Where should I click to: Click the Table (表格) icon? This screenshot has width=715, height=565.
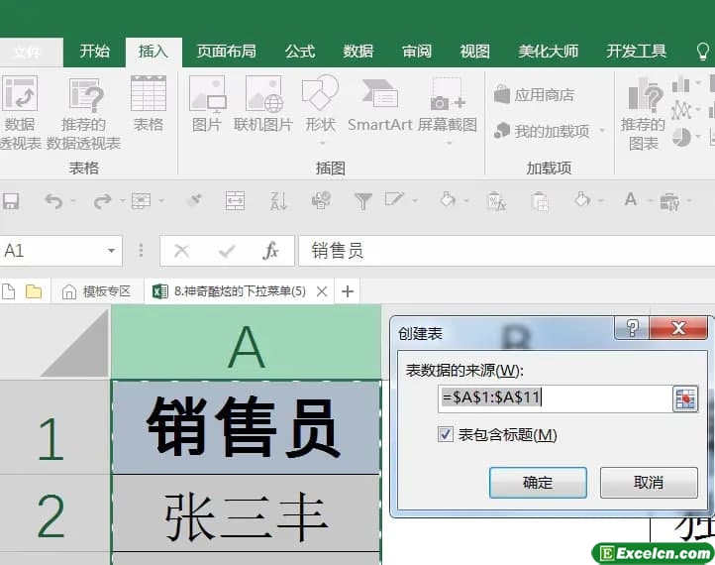(149, 96)
